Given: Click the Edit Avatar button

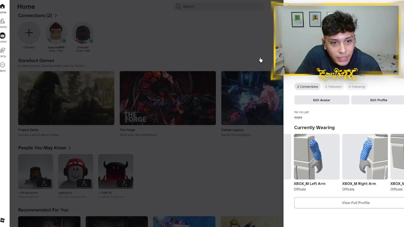Looking at the screenshot, I should pyautogui.click(x=322, y=100).
